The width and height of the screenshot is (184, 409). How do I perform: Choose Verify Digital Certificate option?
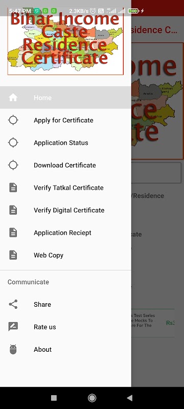coord(65,210)
